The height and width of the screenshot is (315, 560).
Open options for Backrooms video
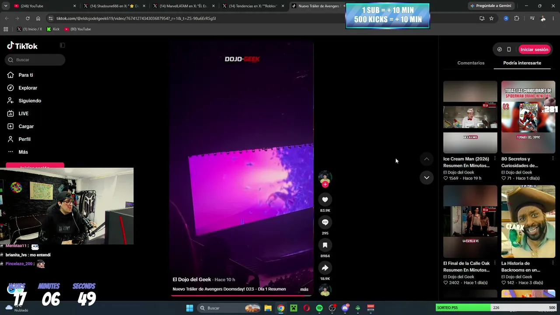pyautogui.click(x=553, y=263)
